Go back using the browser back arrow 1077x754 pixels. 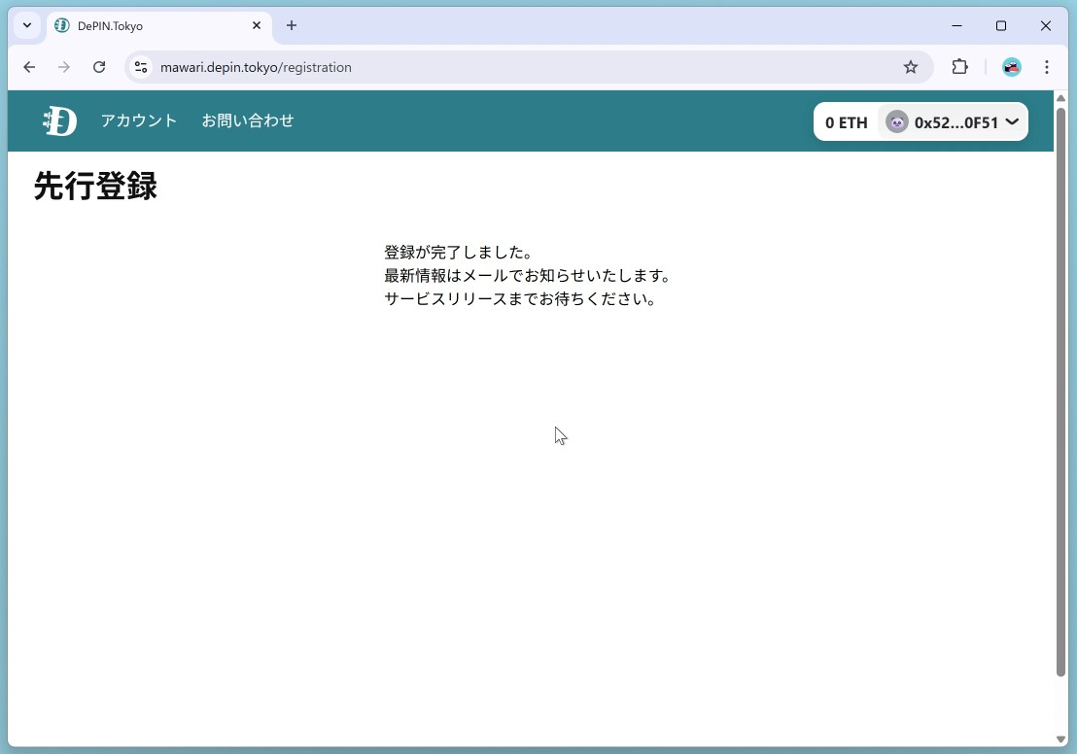coord(29,67)
